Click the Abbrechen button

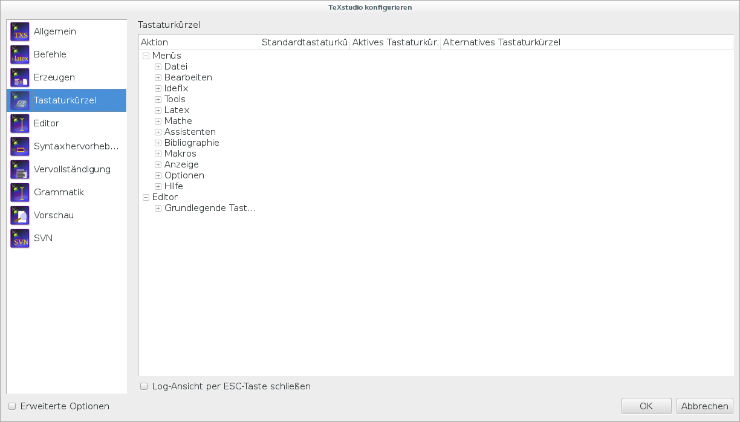coord(705,406)
